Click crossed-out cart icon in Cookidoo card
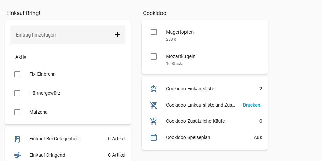 (x=154, y=105)
